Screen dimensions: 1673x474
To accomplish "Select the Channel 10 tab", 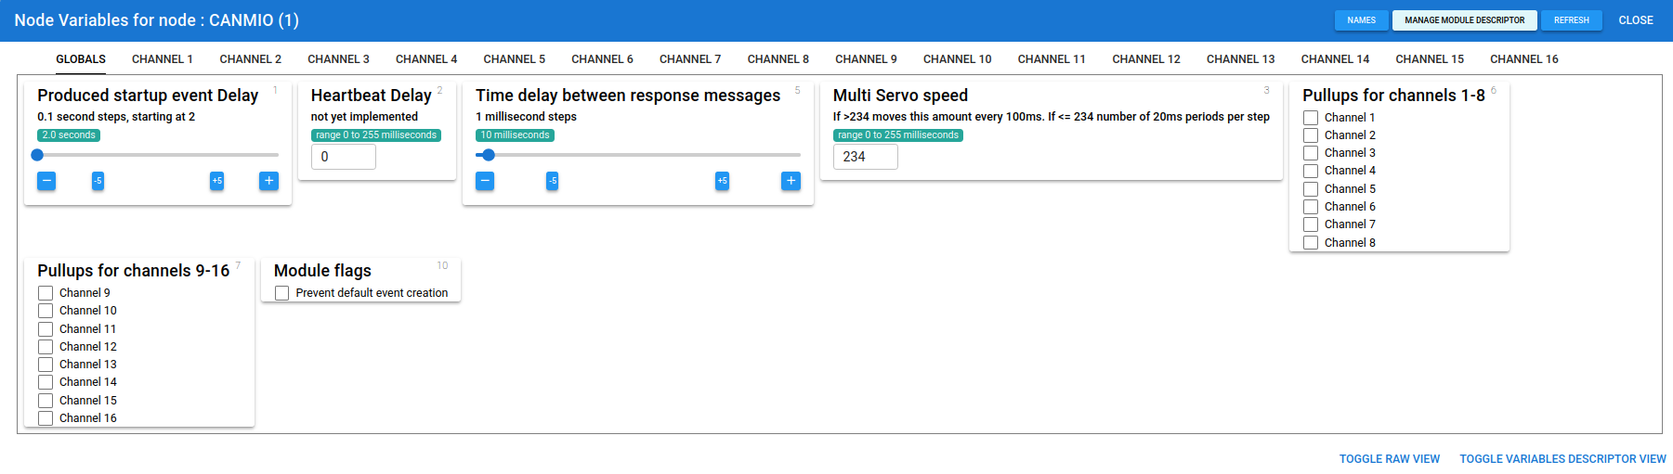I will coord(957,59).
